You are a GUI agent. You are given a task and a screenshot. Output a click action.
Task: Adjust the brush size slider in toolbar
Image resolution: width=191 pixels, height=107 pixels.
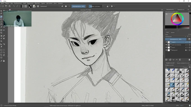[x=95, y=6]
